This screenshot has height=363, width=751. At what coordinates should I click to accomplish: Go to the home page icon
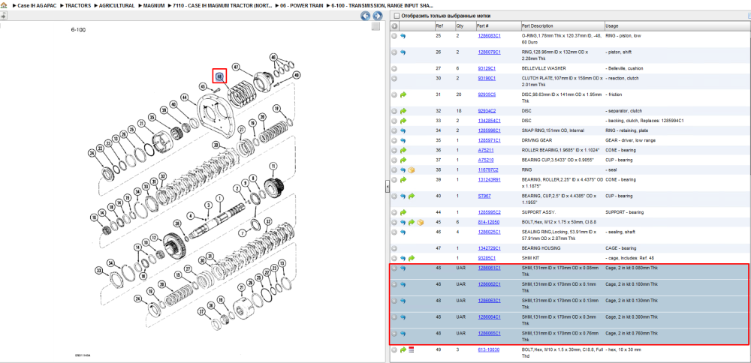pyautogui.click(x=5, y=6)
